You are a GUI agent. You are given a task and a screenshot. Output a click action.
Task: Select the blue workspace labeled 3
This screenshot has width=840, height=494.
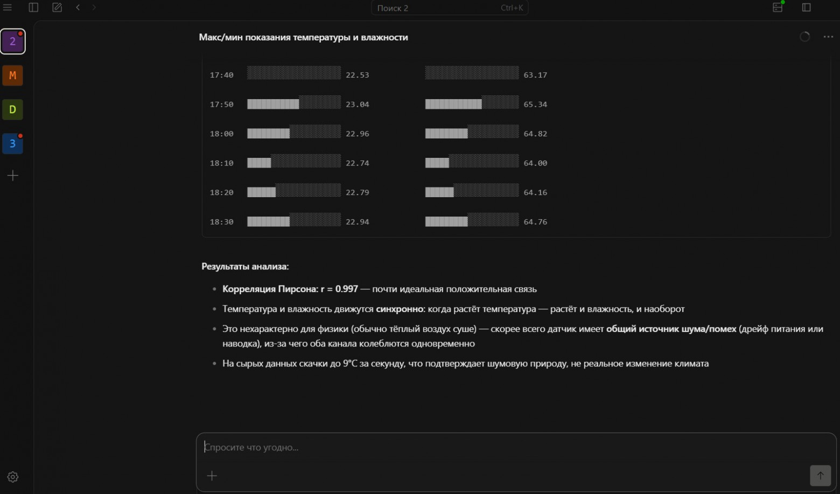[x=12, y=144]
